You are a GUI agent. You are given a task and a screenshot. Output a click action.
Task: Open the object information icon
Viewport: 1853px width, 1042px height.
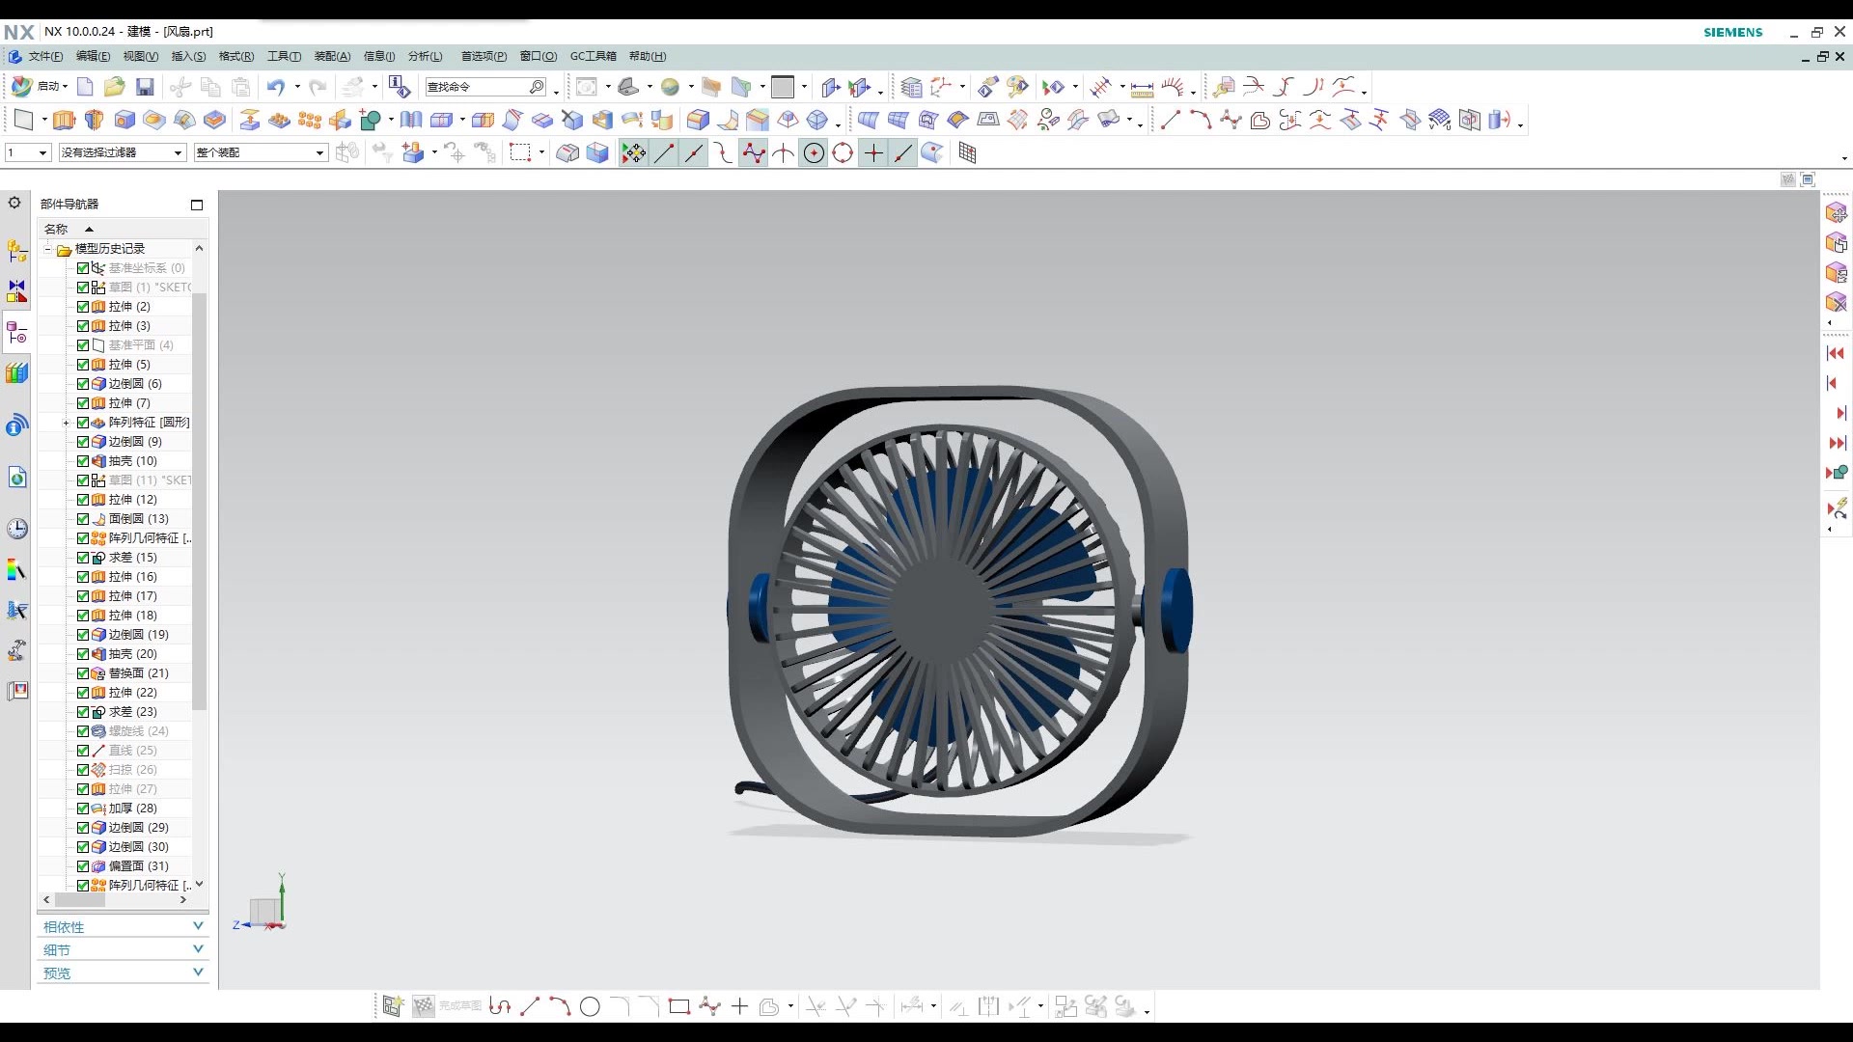click(x=400, y=87)
